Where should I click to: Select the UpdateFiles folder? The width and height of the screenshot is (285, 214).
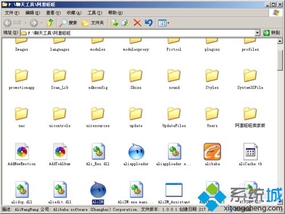click(174, 118)
